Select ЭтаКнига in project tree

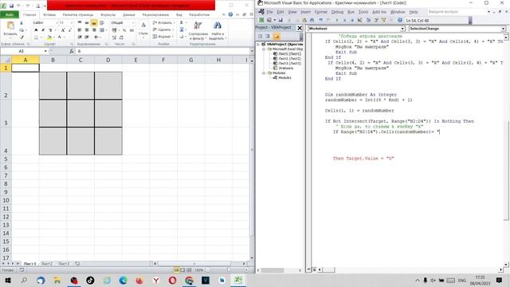click(285, 68)
